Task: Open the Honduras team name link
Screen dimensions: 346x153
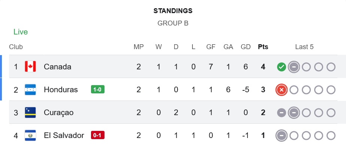Action: (61, 90)
